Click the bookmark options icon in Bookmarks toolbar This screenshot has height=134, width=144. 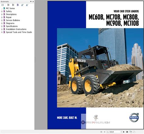click(2, 5)
